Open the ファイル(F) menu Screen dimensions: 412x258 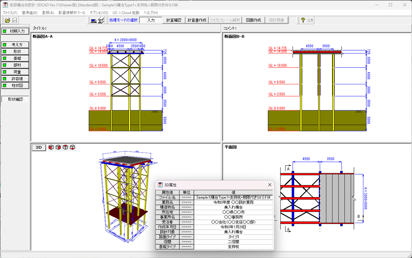point(10,13)
